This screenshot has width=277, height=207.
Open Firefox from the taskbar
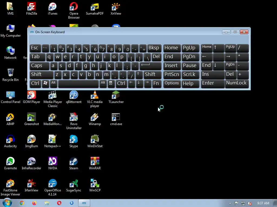[x=34, y=203]
